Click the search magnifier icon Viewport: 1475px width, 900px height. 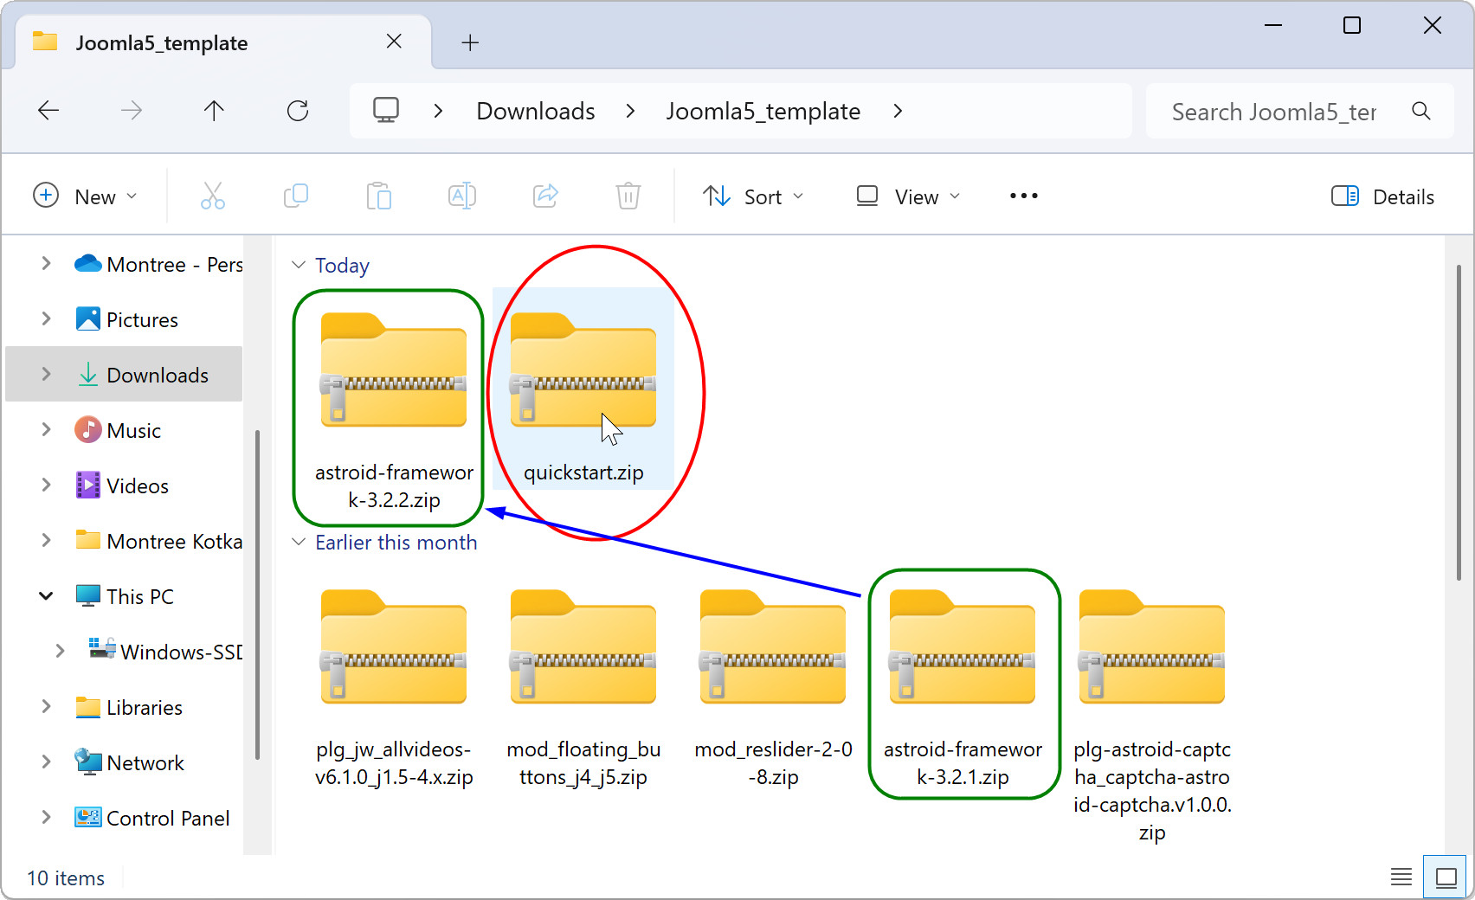(1420, 111)
